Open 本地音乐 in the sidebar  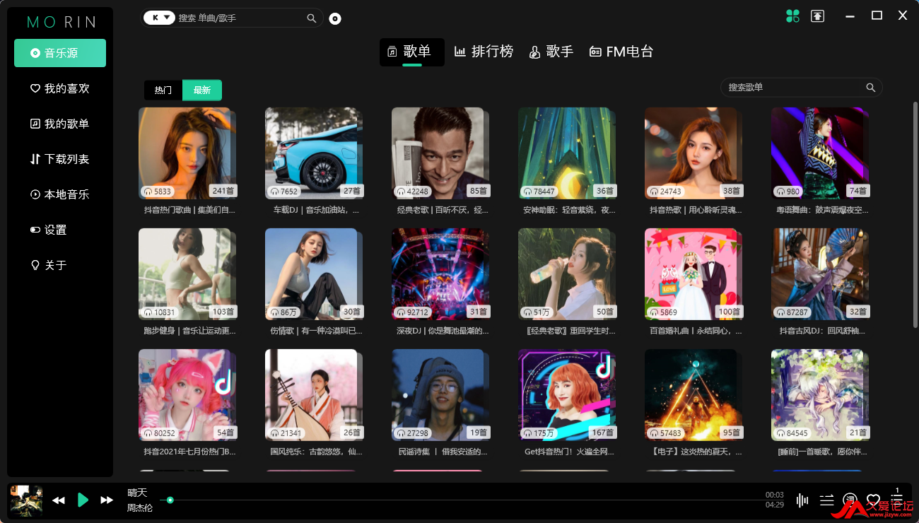tap(60, 194)
